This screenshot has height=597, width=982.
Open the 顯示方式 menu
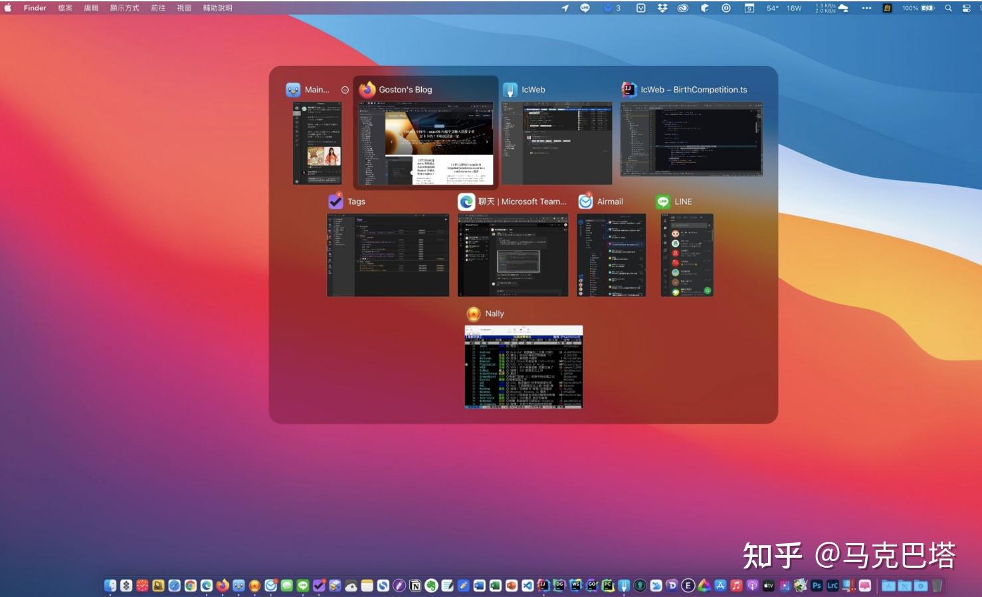click(124, 8)
